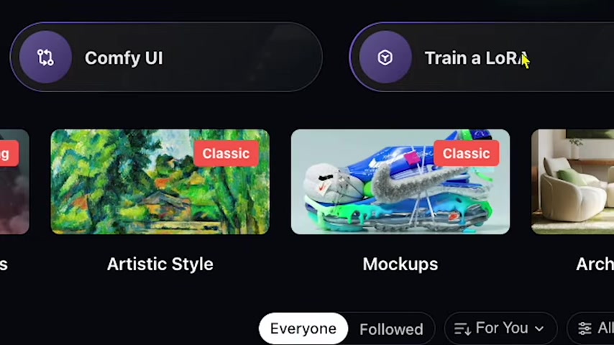Click the Classic badge on Artistic Style

pos(226,154)
